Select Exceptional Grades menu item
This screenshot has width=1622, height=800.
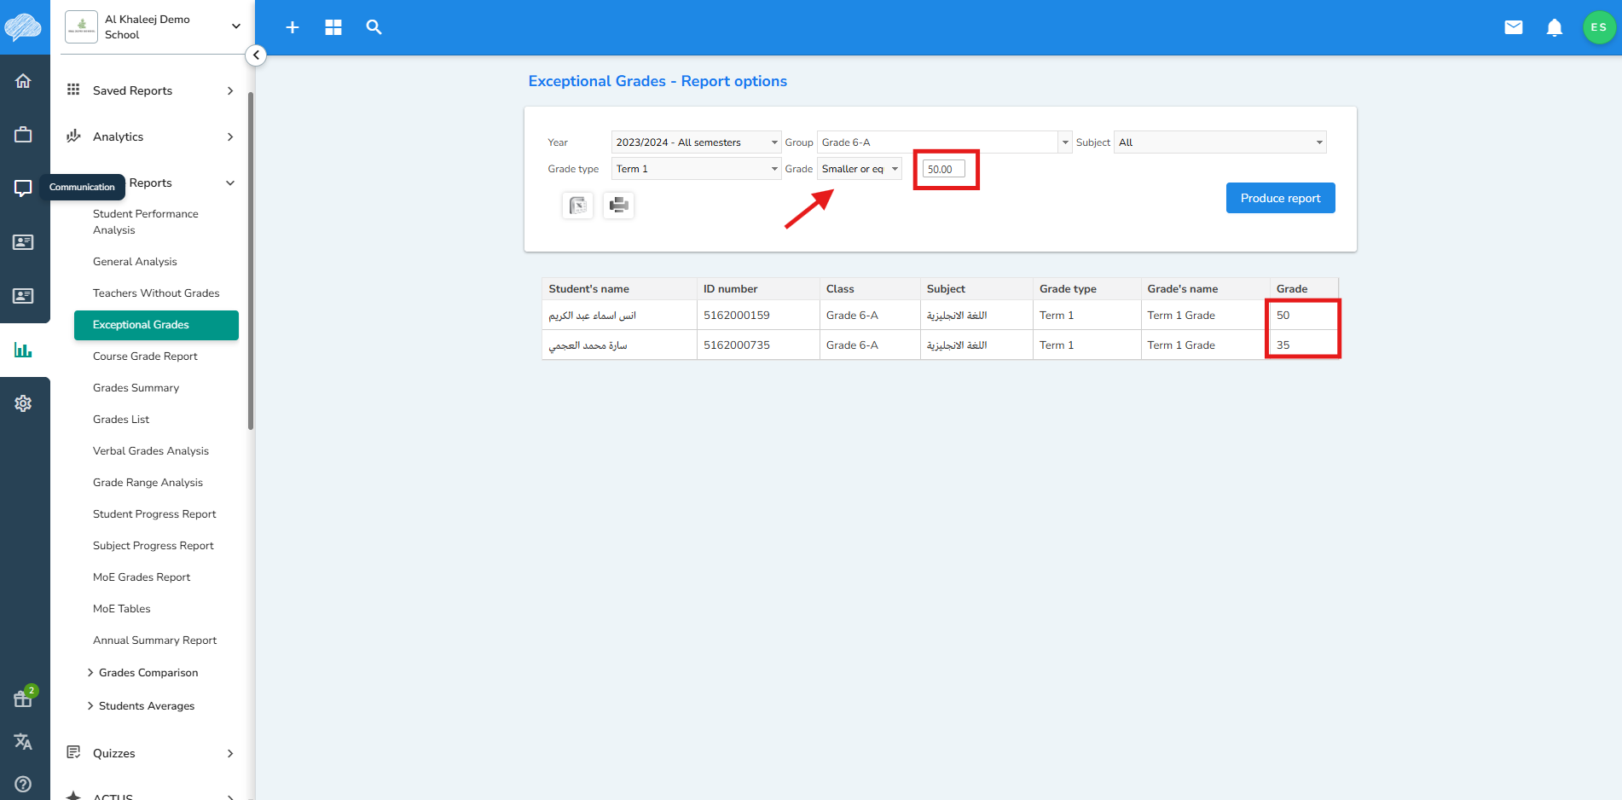tap(156, 325)
